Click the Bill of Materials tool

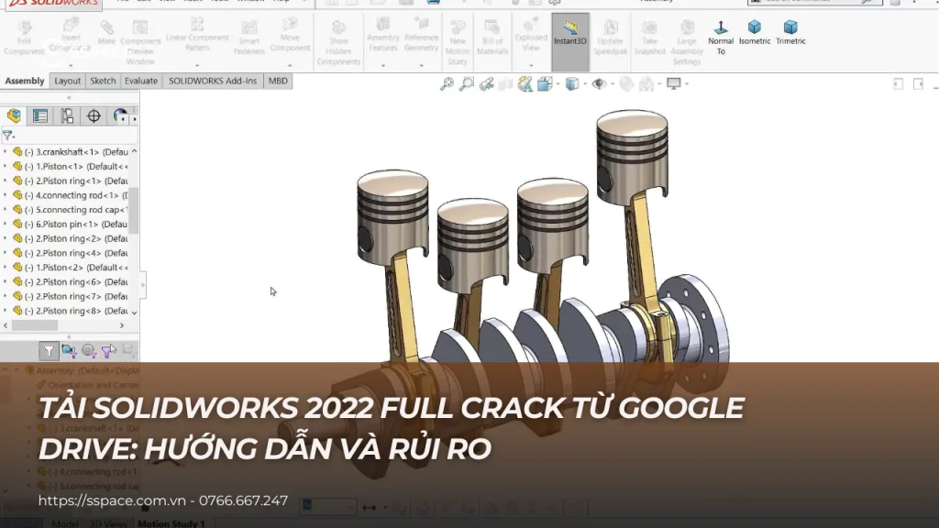(492, 37)
